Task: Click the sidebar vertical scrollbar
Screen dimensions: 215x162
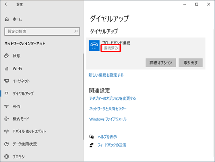Action: pos(83,96)
